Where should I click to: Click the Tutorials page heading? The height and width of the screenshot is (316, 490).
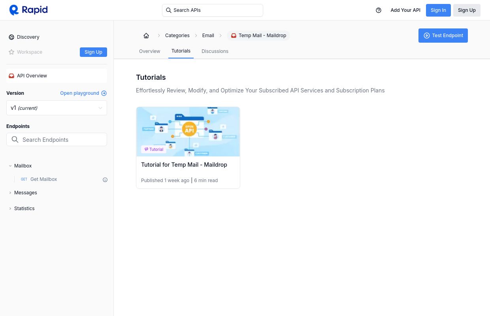point(151,77)
